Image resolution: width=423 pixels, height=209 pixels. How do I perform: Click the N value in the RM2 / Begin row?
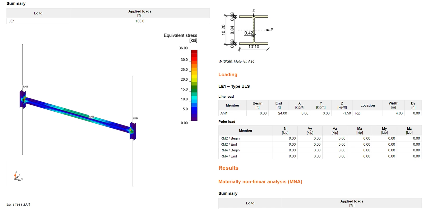pos(292,138)
